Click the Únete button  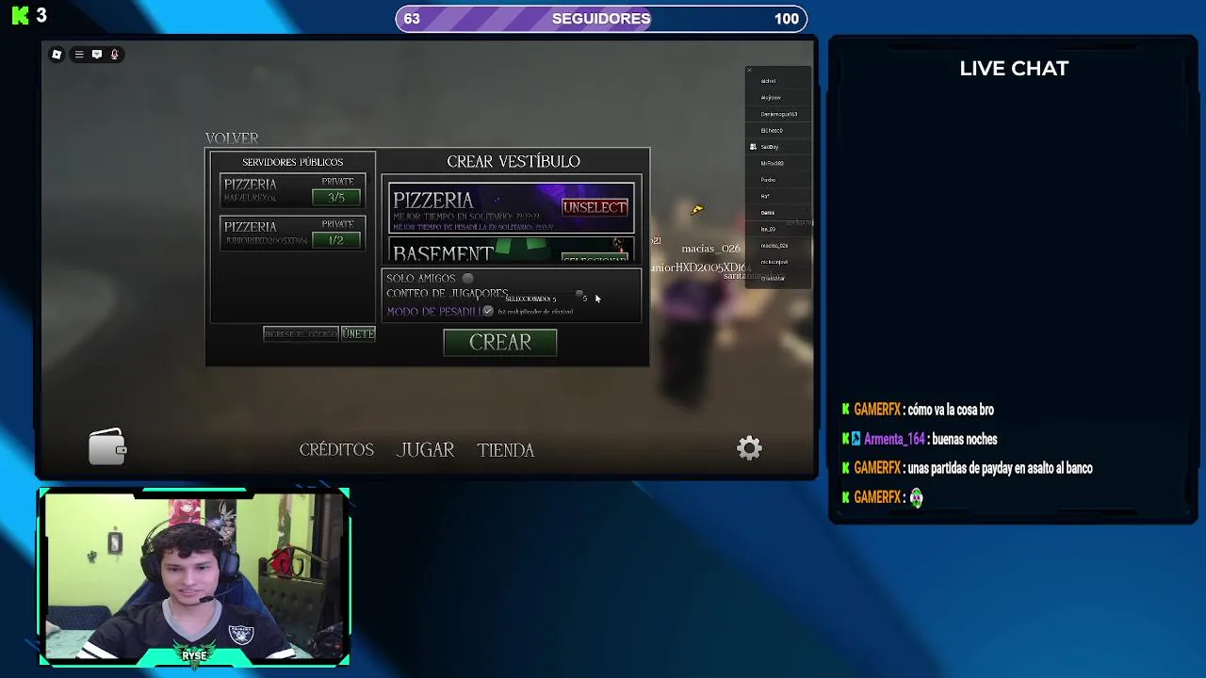click(358, 333)
